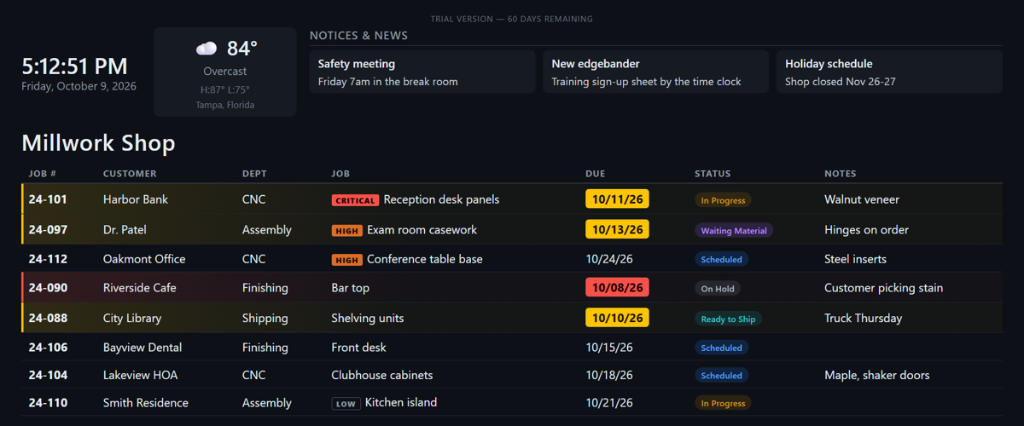
Task: Select job number 24-088
Action: tap(48, 319)
